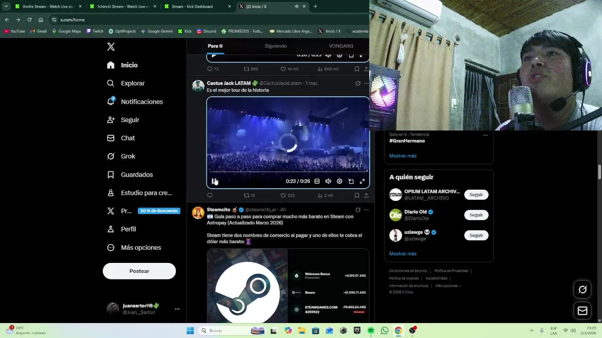Expand Más opciones in the footer
The width and height of the screenshot is (602, 338).
pos(448,286)
